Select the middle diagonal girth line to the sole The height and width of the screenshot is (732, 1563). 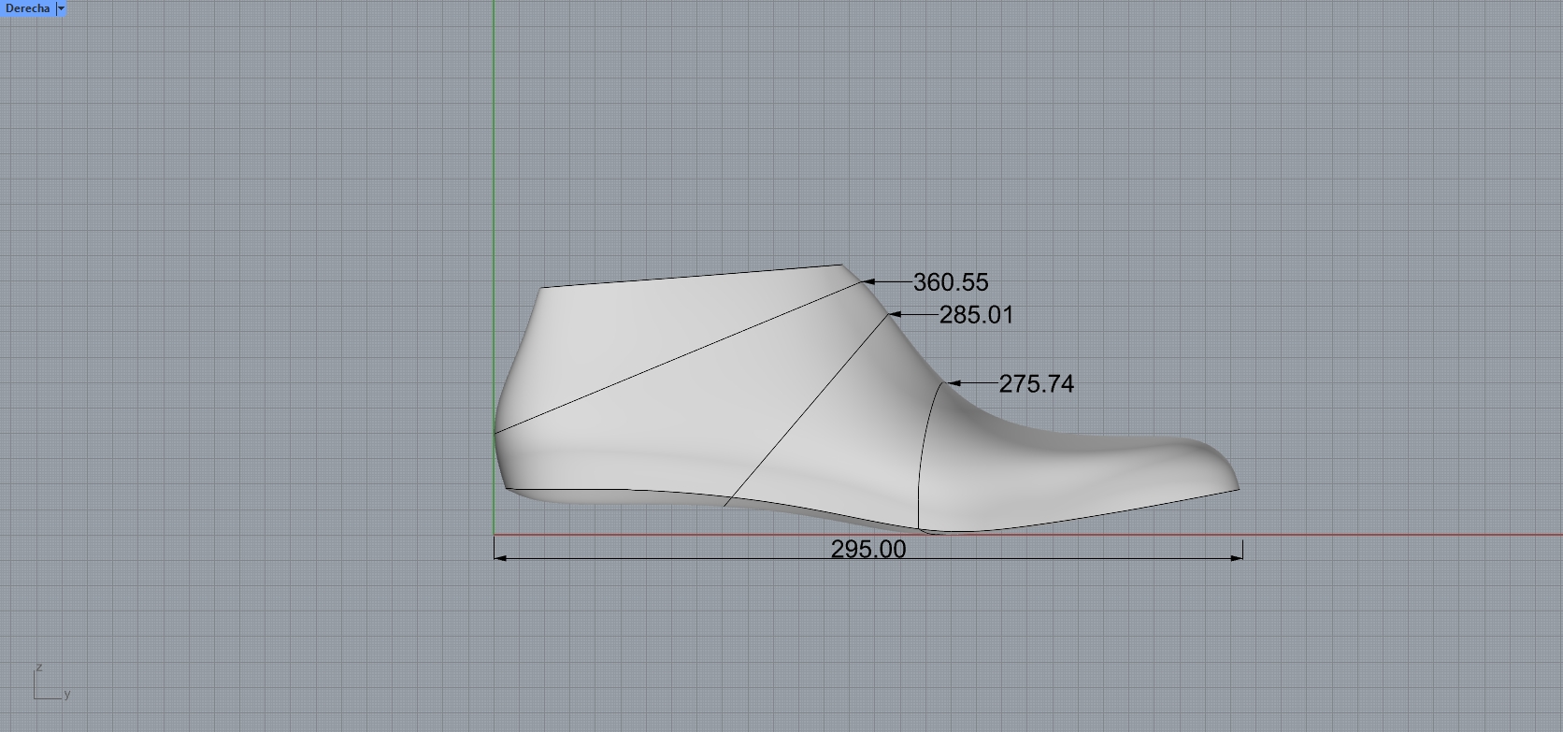(x=804, y=411)
